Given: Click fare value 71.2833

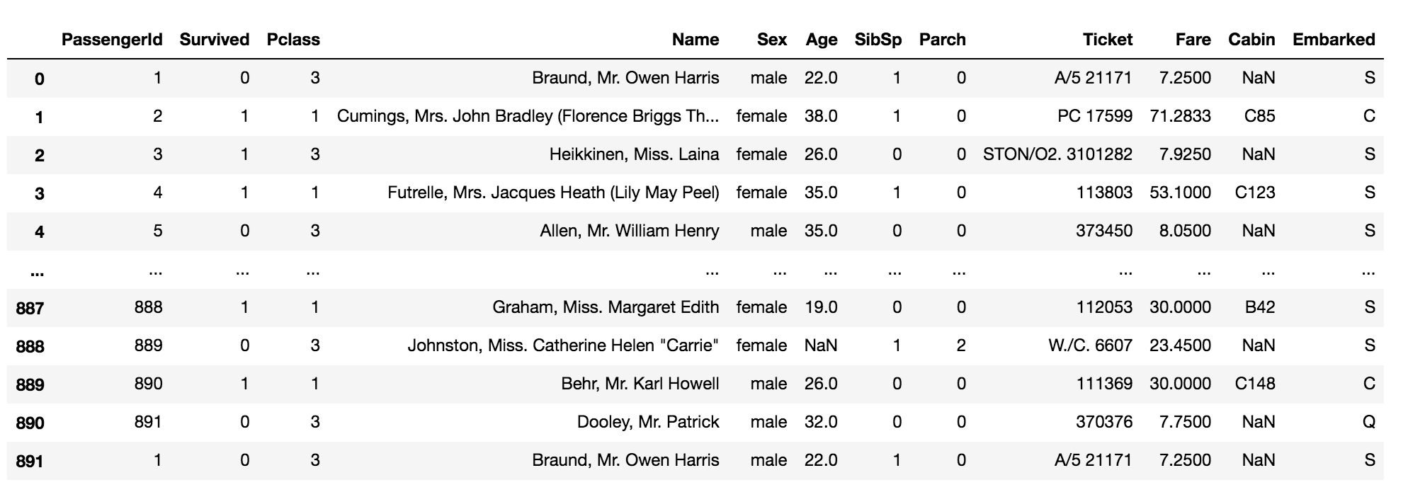Looking at the screenshot, I should coord(1180,116).
